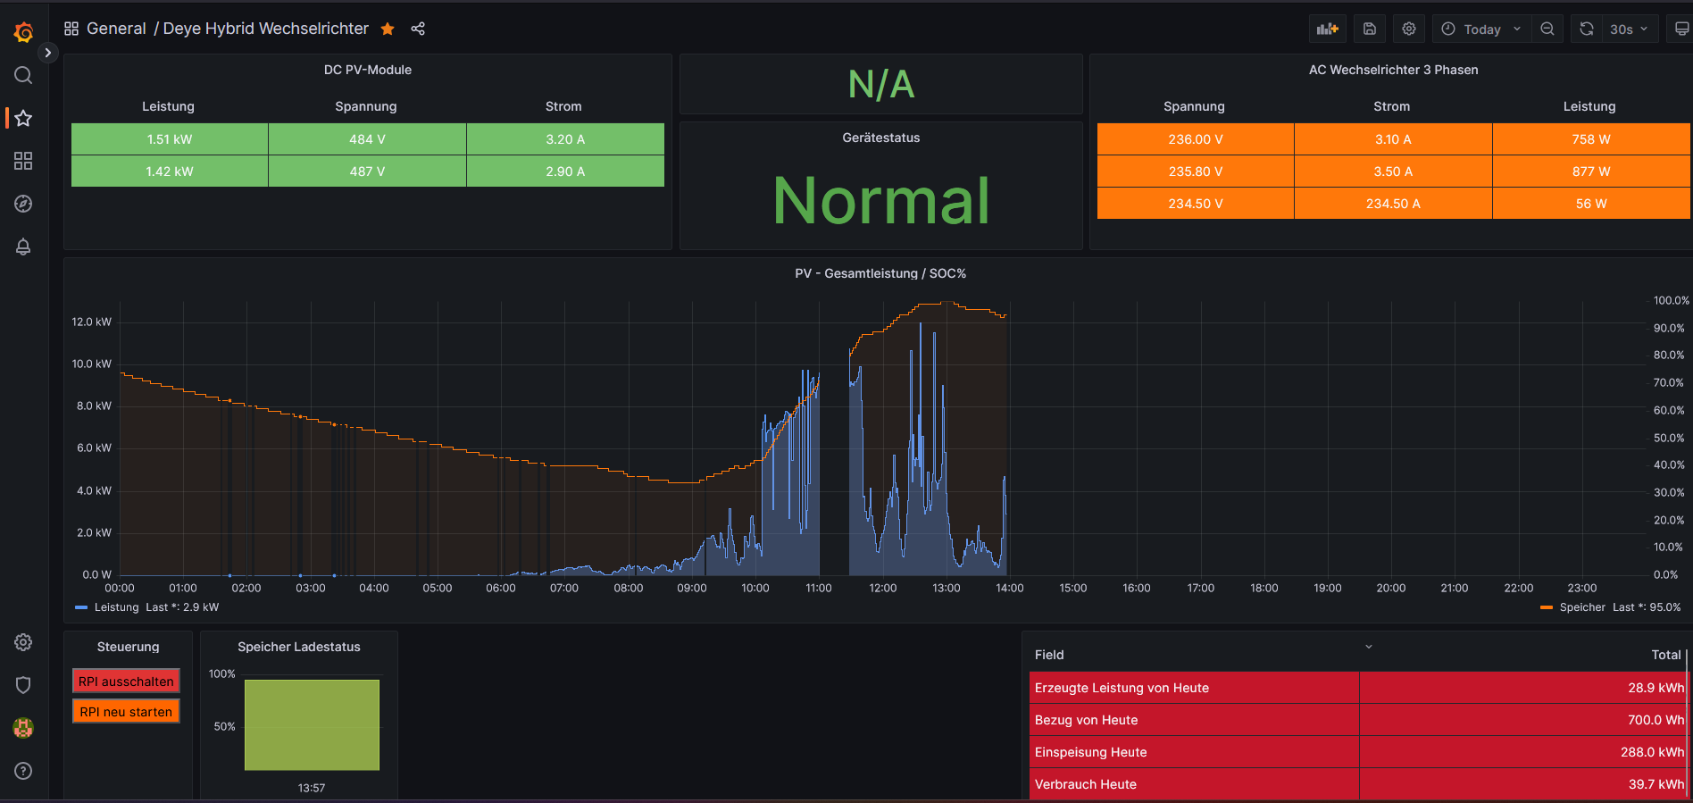The image size is (1693, 803).
Task: Unstar the dashboard using the star toggle
Action: click(x=388, y=29)
